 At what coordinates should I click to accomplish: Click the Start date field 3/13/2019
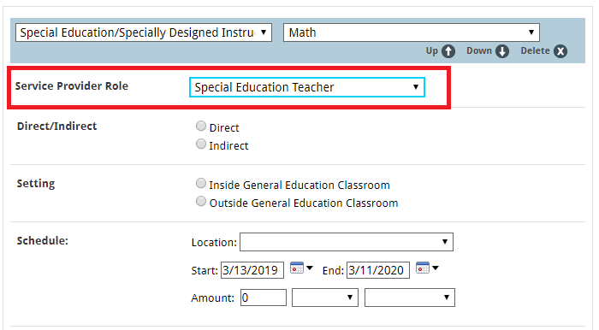click(x=252, y=270)
